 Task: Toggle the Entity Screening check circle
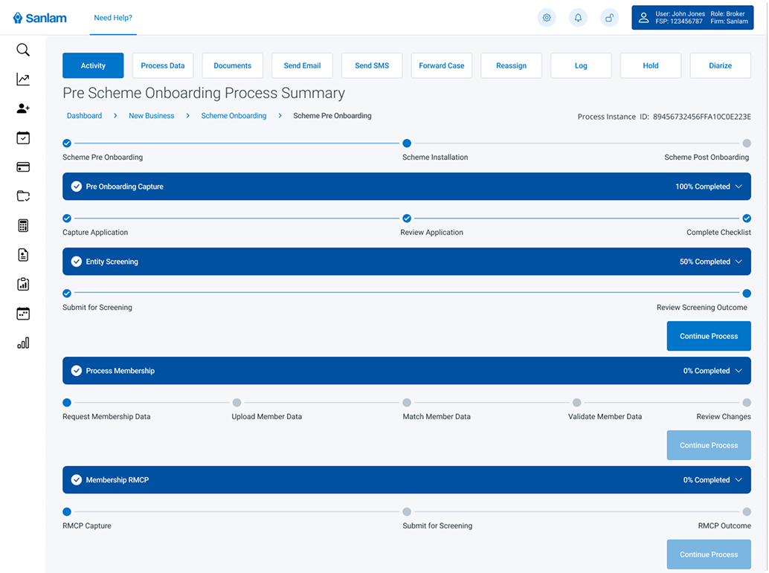pos(76,262)
